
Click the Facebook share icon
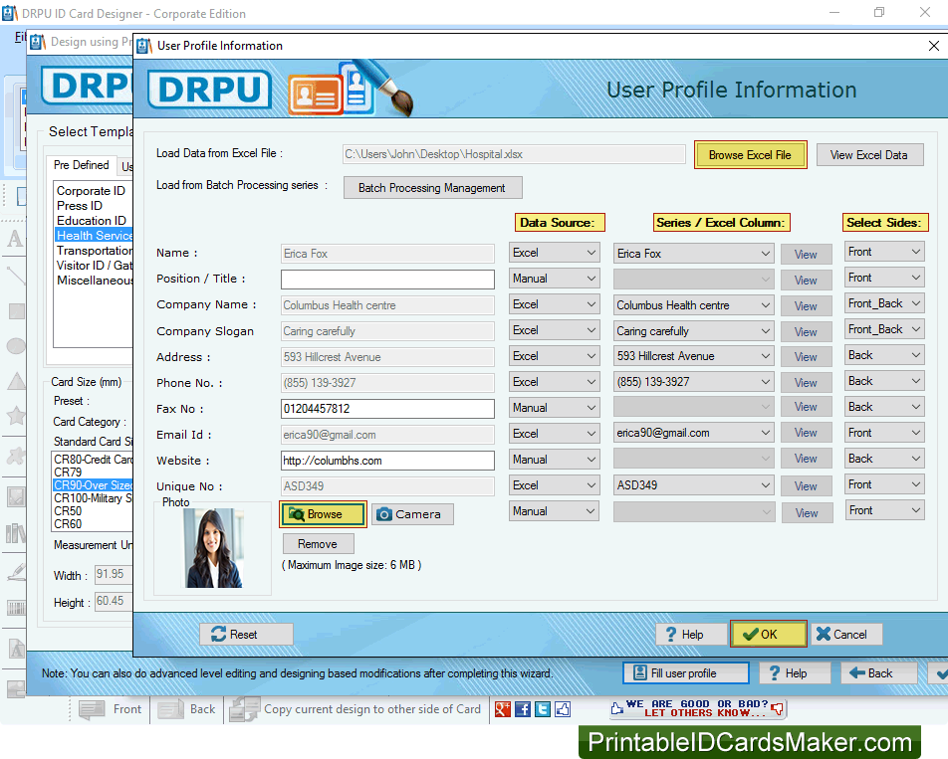pyautogui.click(x=523, y=709)
